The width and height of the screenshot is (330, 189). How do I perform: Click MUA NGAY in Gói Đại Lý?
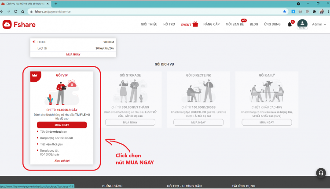tap(267, 122)
